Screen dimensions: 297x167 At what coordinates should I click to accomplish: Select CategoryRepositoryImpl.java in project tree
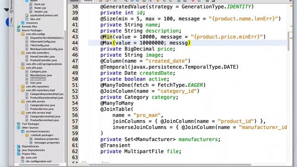(x=47, y=94)
